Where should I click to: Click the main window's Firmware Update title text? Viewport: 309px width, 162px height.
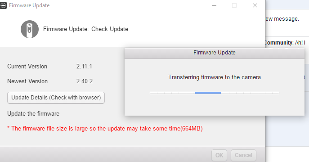[29, 5]
